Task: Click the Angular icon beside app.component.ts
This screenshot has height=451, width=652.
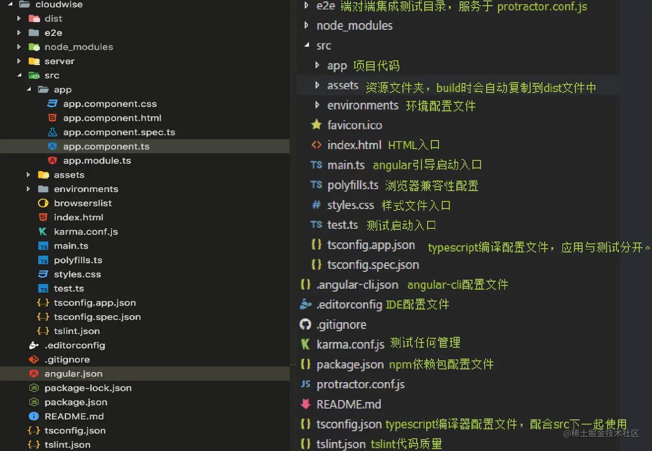Action: click(52, 146)
